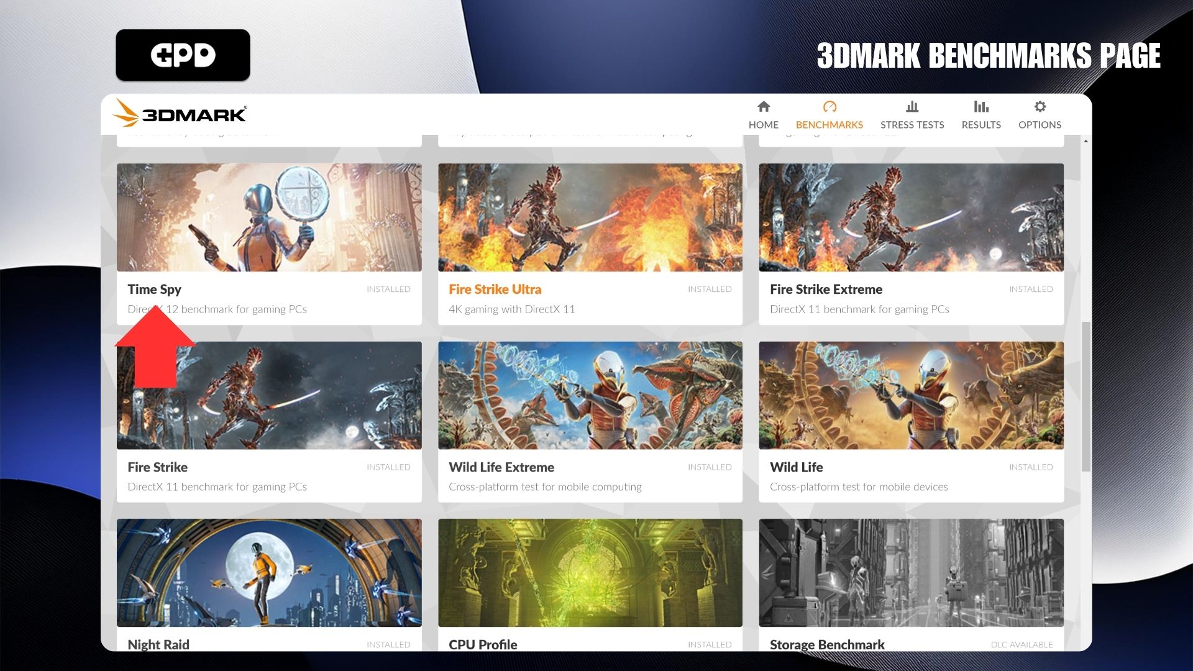
Task: Click the vertical scrollbar thumb
Action: 1086,396
